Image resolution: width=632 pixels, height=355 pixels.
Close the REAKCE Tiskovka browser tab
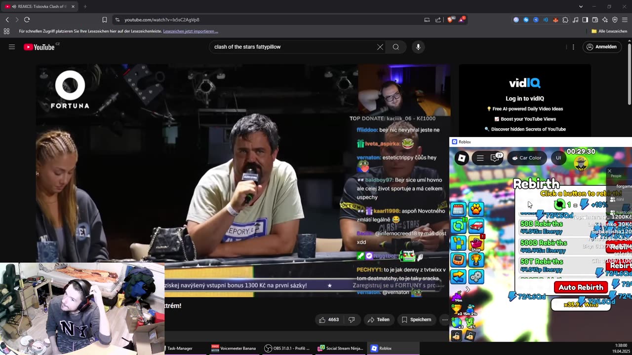(x=73, y=6)
